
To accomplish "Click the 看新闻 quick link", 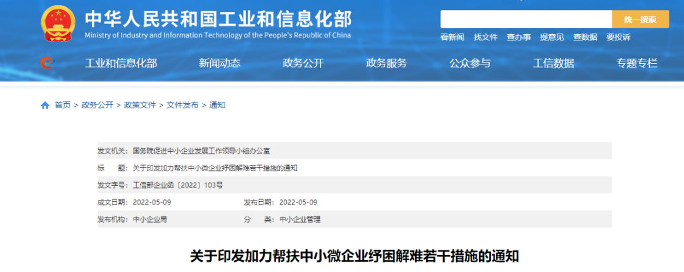I will [452, 37].
